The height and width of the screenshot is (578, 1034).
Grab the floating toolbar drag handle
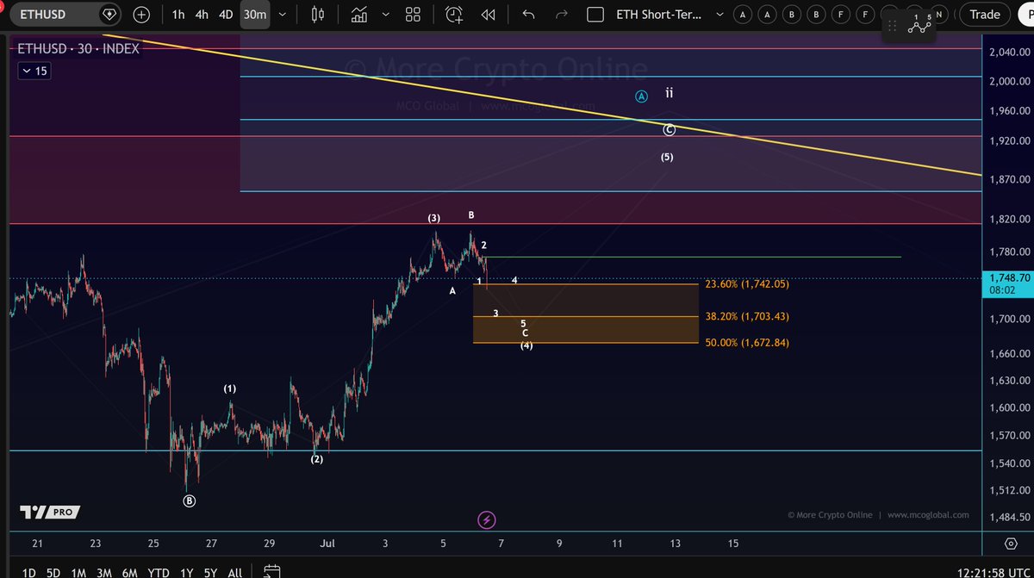pos(894,28)
